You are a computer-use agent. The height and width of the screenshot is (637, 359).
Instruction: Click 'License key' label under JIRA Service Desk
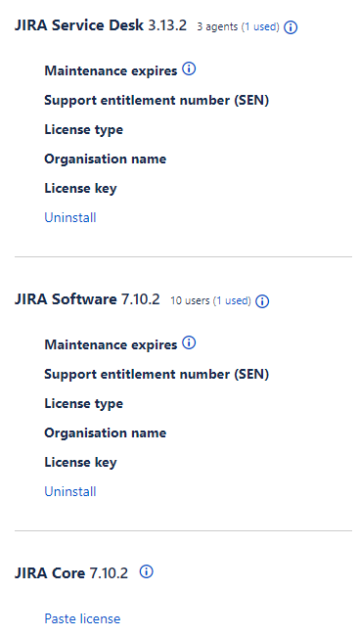(x=80, y=189)
